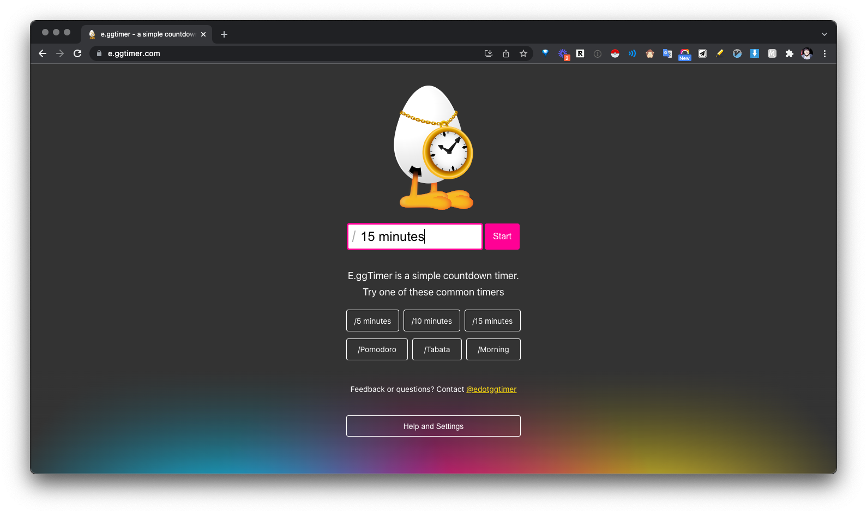Open the Extensions puzzle piece menu

tap(790, 53)
